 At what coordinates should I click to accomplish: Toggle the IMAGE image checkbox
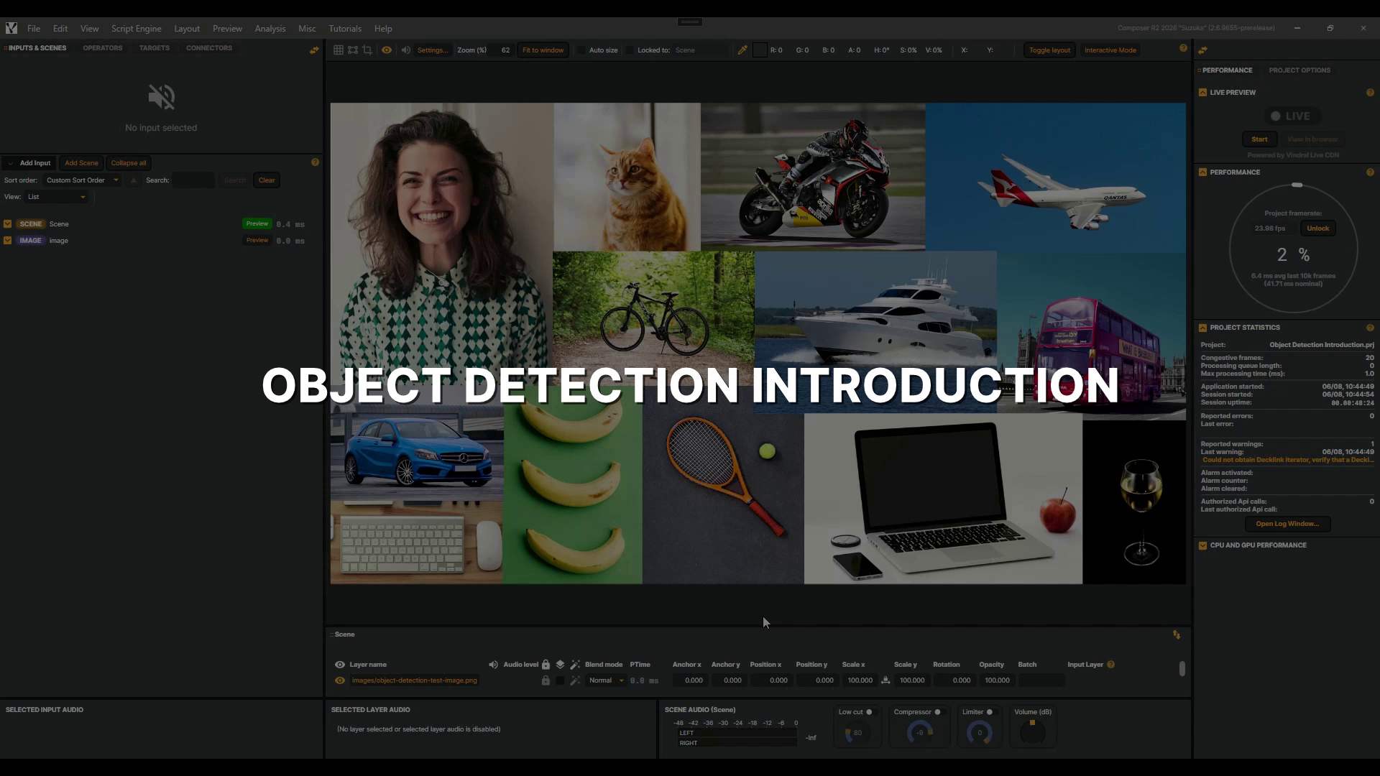coord(8,241)
